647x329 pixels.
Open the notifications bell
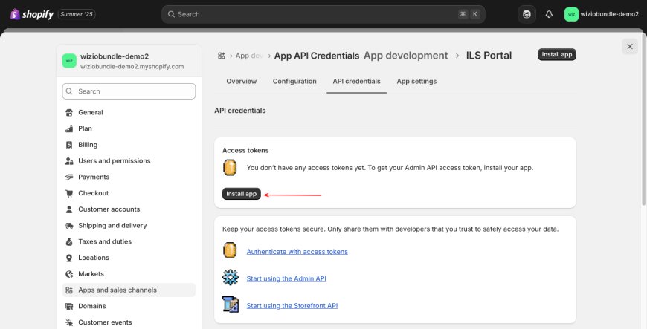coord(549,14)
